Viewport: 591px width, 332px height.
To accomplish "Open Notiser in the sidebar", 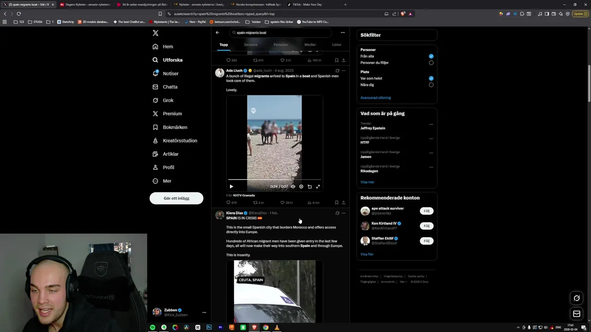I will click(x=165, y=73).
